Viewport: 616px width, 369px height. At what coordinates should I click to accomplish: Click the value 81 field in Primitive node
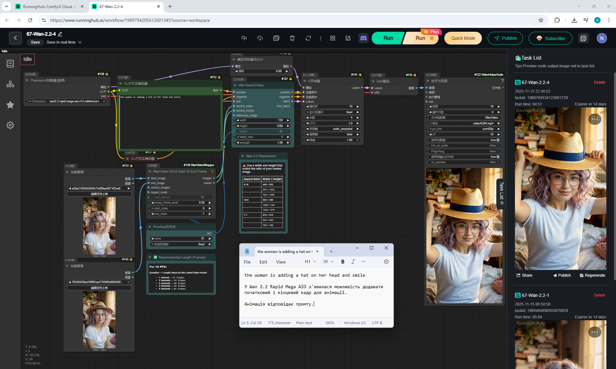click(x=181, y=239)
